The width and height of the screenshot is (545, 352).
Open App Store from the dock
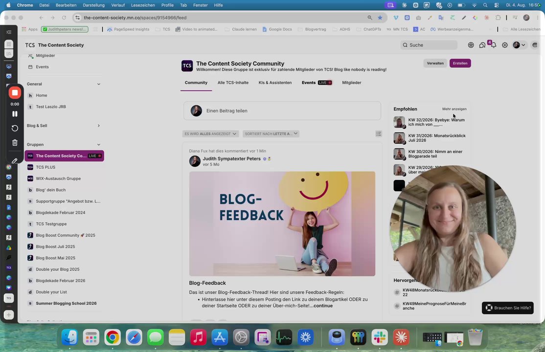click(220, 337)
